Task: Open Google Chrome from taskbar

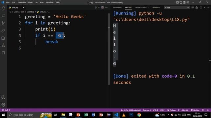Action: (139, 115)
